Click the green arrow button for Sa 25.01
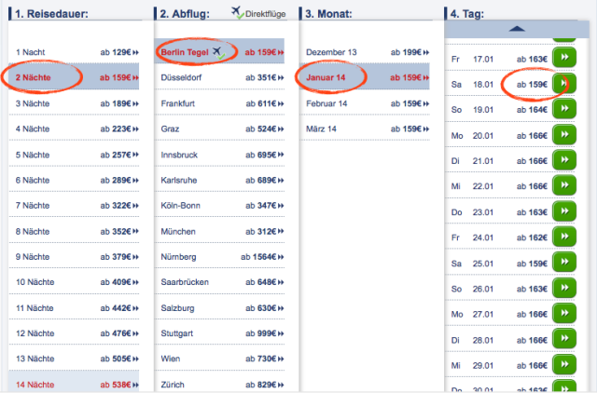 pos(564,263)
